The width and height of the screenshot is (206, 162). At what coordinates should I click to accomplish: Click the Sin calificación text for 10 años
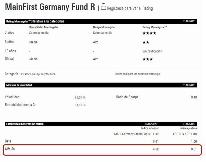152,51
